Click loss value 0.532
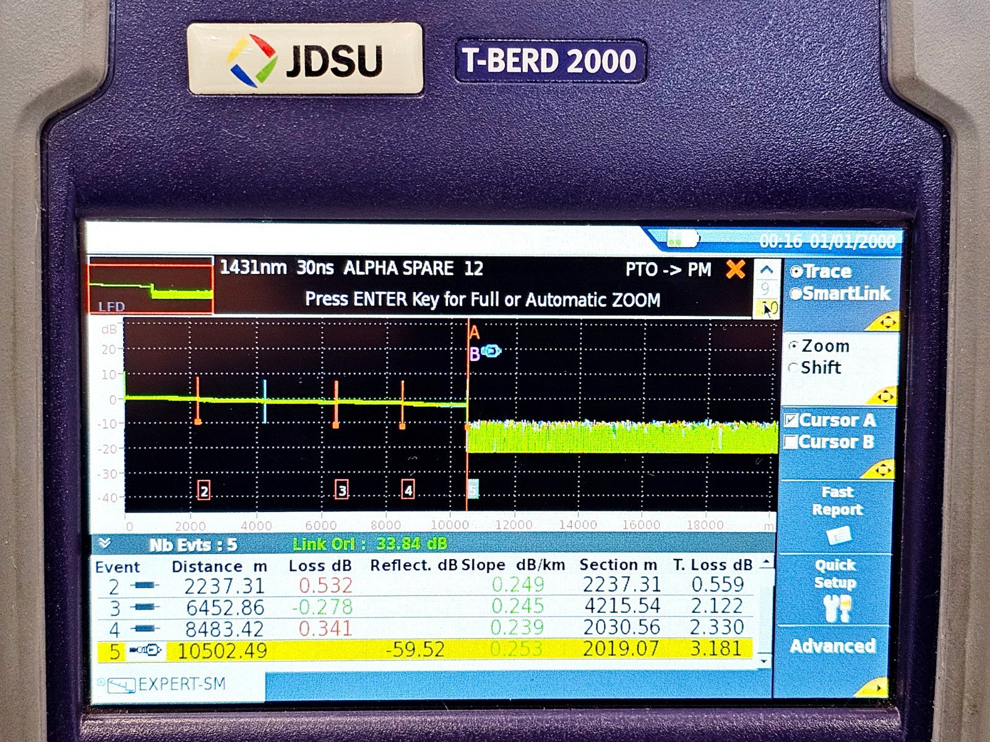Image resolution: width=990 pixels, height=742 pixels. pos(325,585)
